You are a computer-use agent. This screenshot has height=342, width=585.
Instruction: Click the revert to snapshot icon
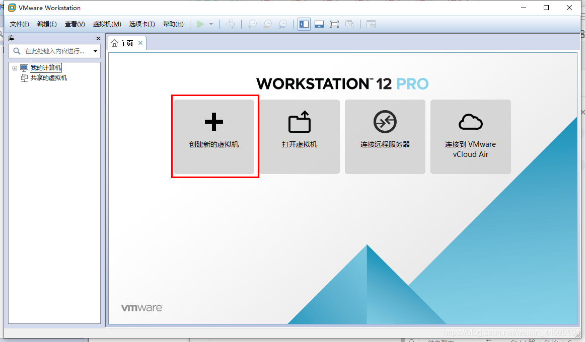point(267,24)
